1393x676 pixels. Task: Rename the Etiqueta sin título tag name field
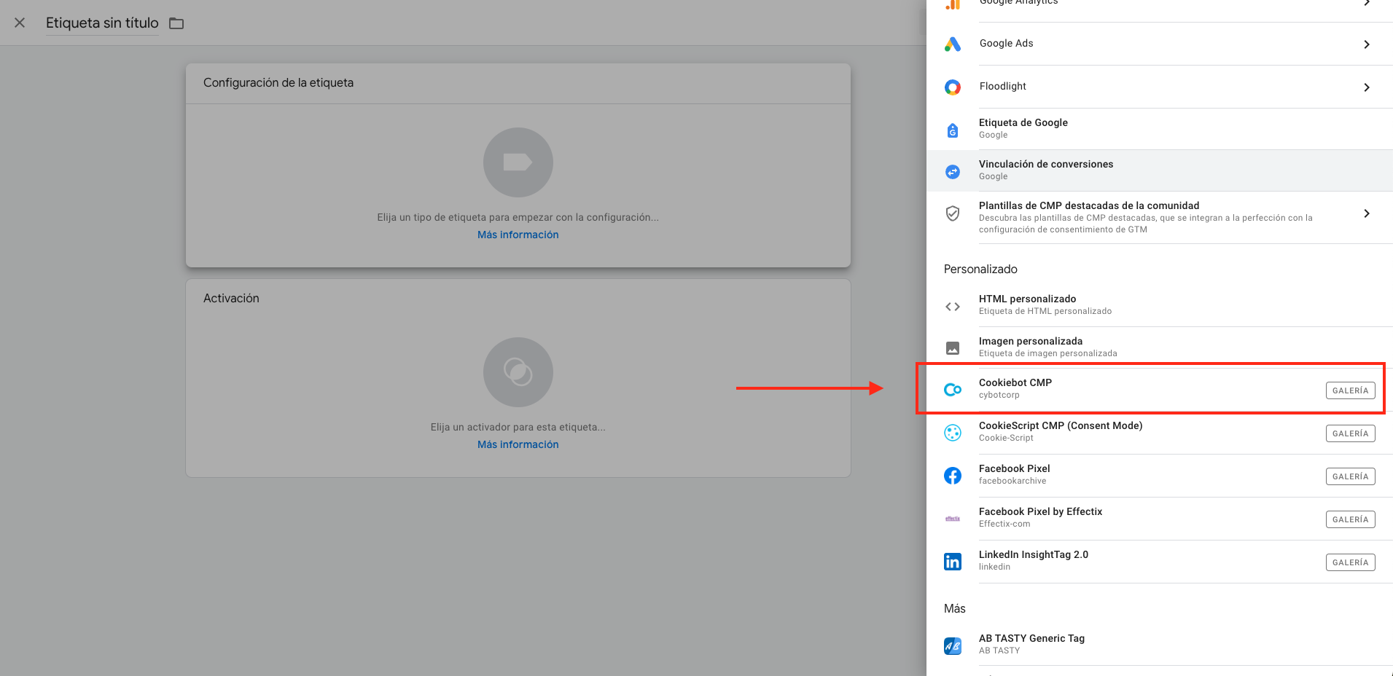click(x=101, y=23)
